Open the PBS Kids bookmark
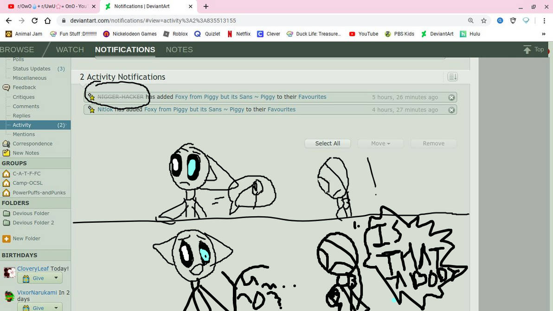 point(399,34)
